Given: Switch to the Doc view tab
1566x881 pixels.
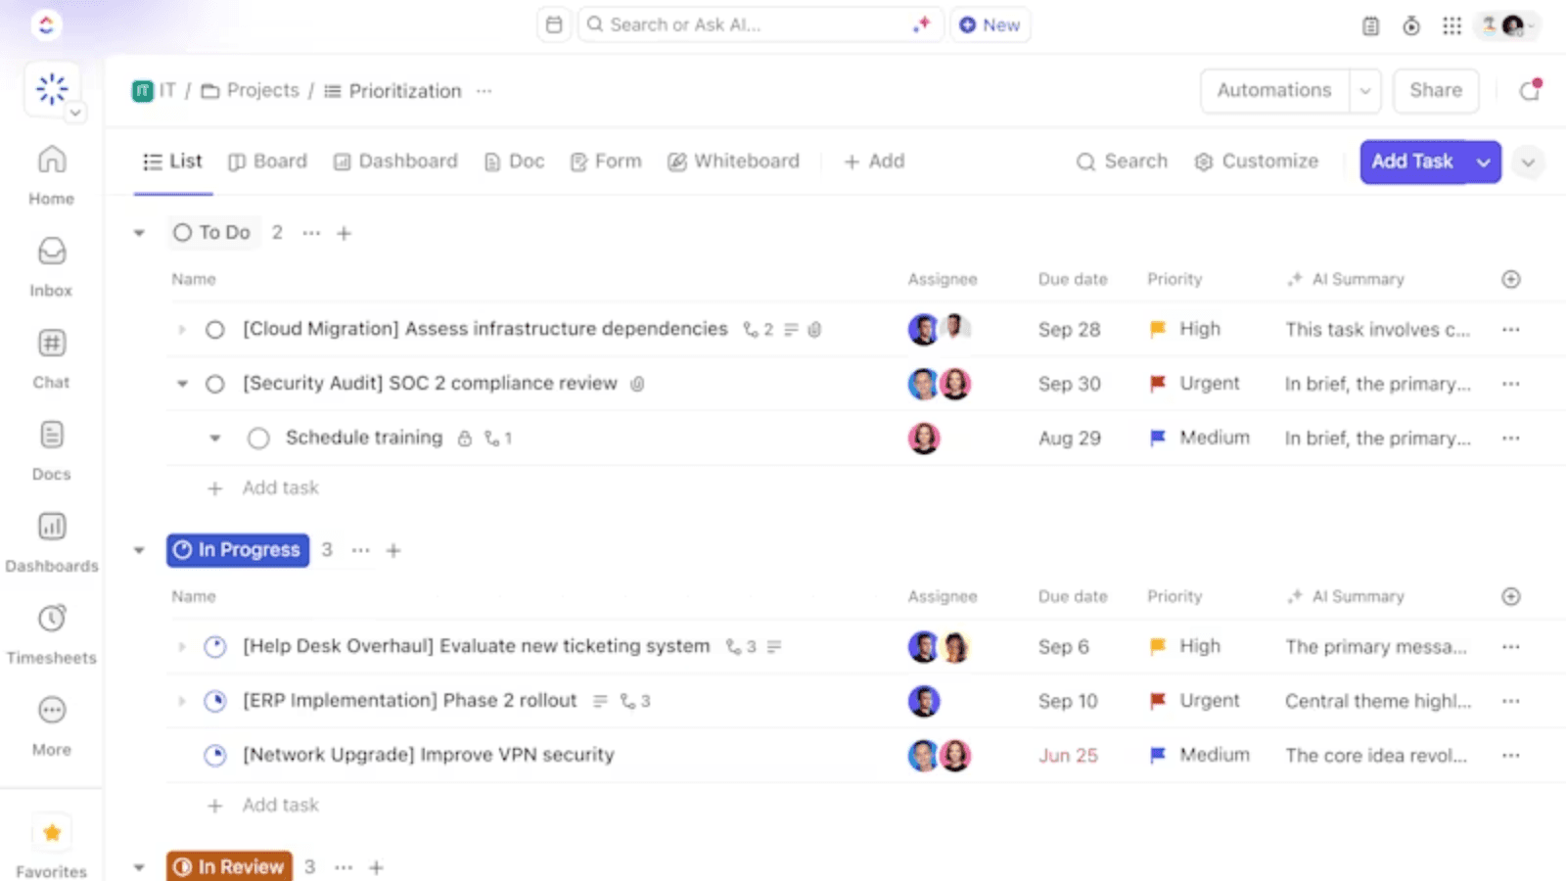Looking at the screenshot, I should (x=514, y=162).
